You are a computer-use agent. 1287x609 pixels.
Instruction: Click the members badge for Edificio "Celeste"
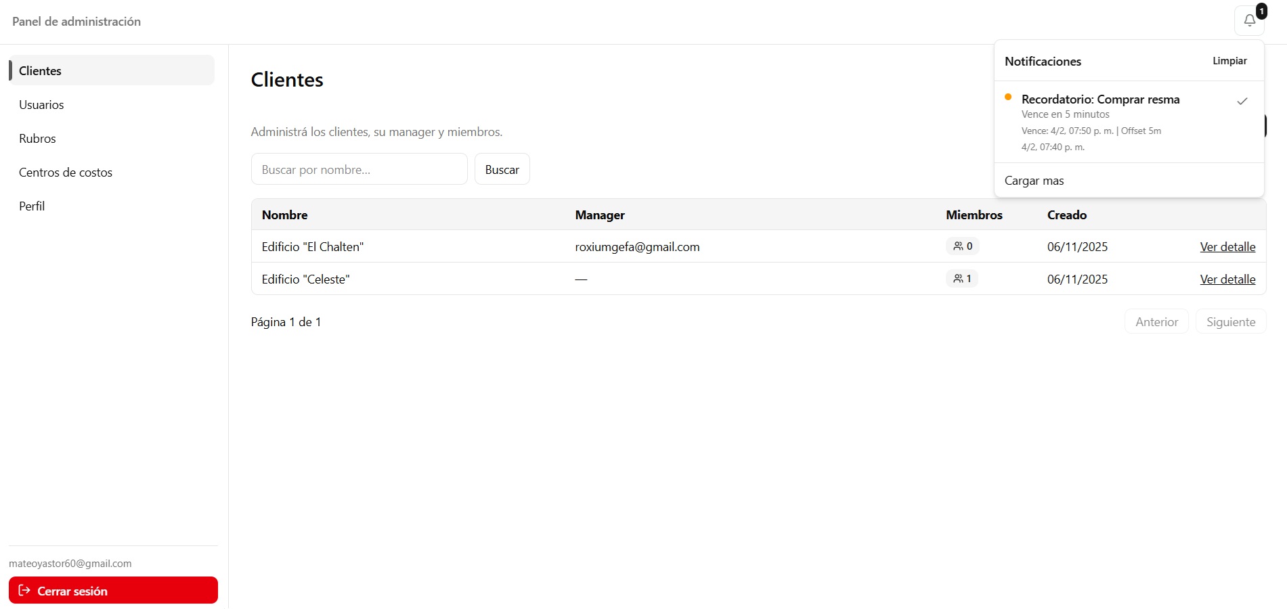pyautogui.click(x=961, y=279)
